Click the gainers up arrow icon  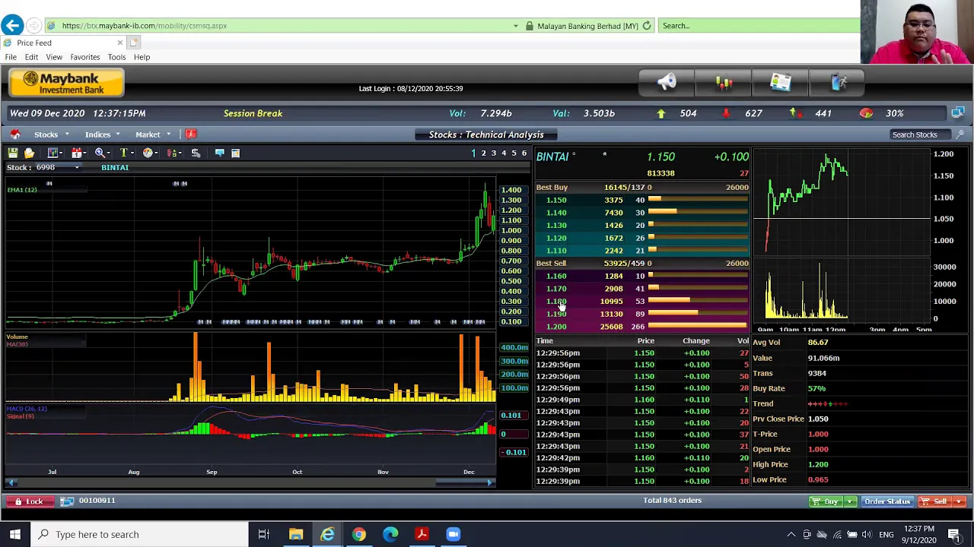click(660, 113)
